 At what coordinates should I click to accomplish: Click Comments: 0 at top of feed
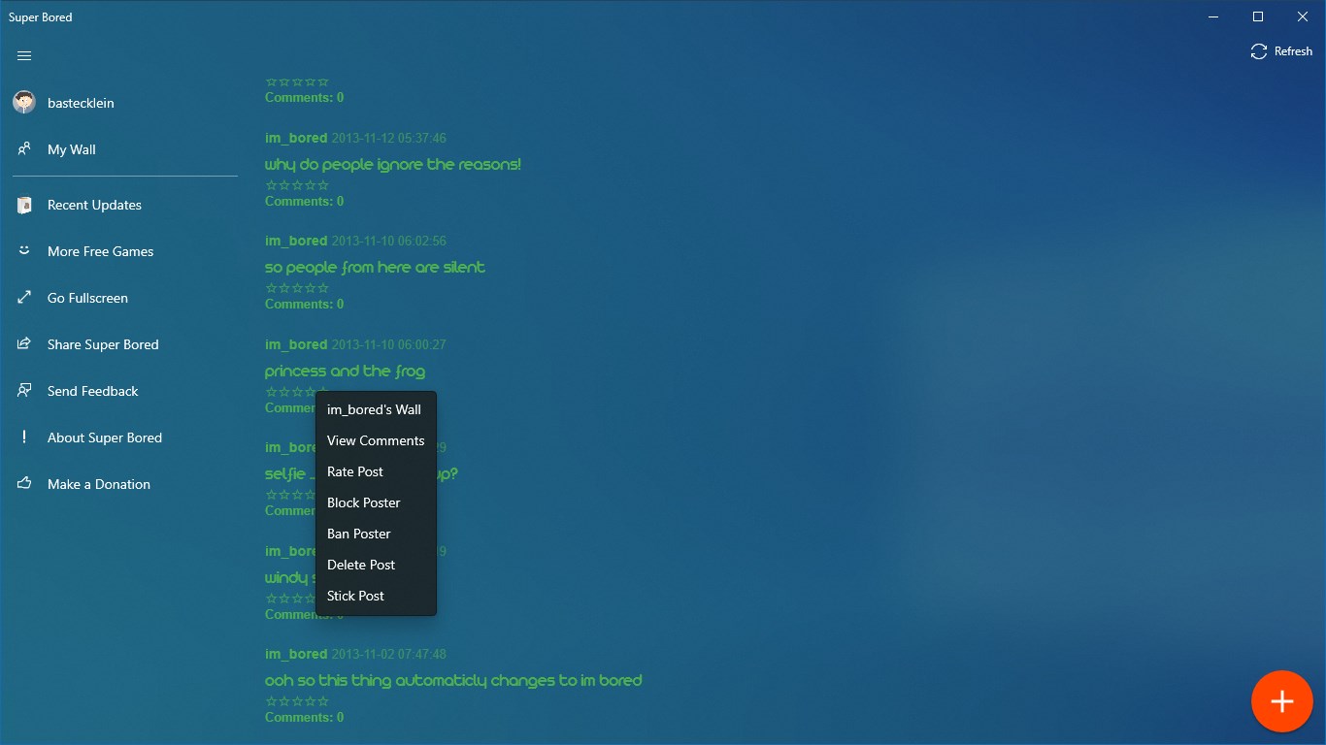[x=304, y=97]
